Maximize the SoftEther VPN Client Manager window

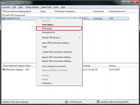pos(128,2)
